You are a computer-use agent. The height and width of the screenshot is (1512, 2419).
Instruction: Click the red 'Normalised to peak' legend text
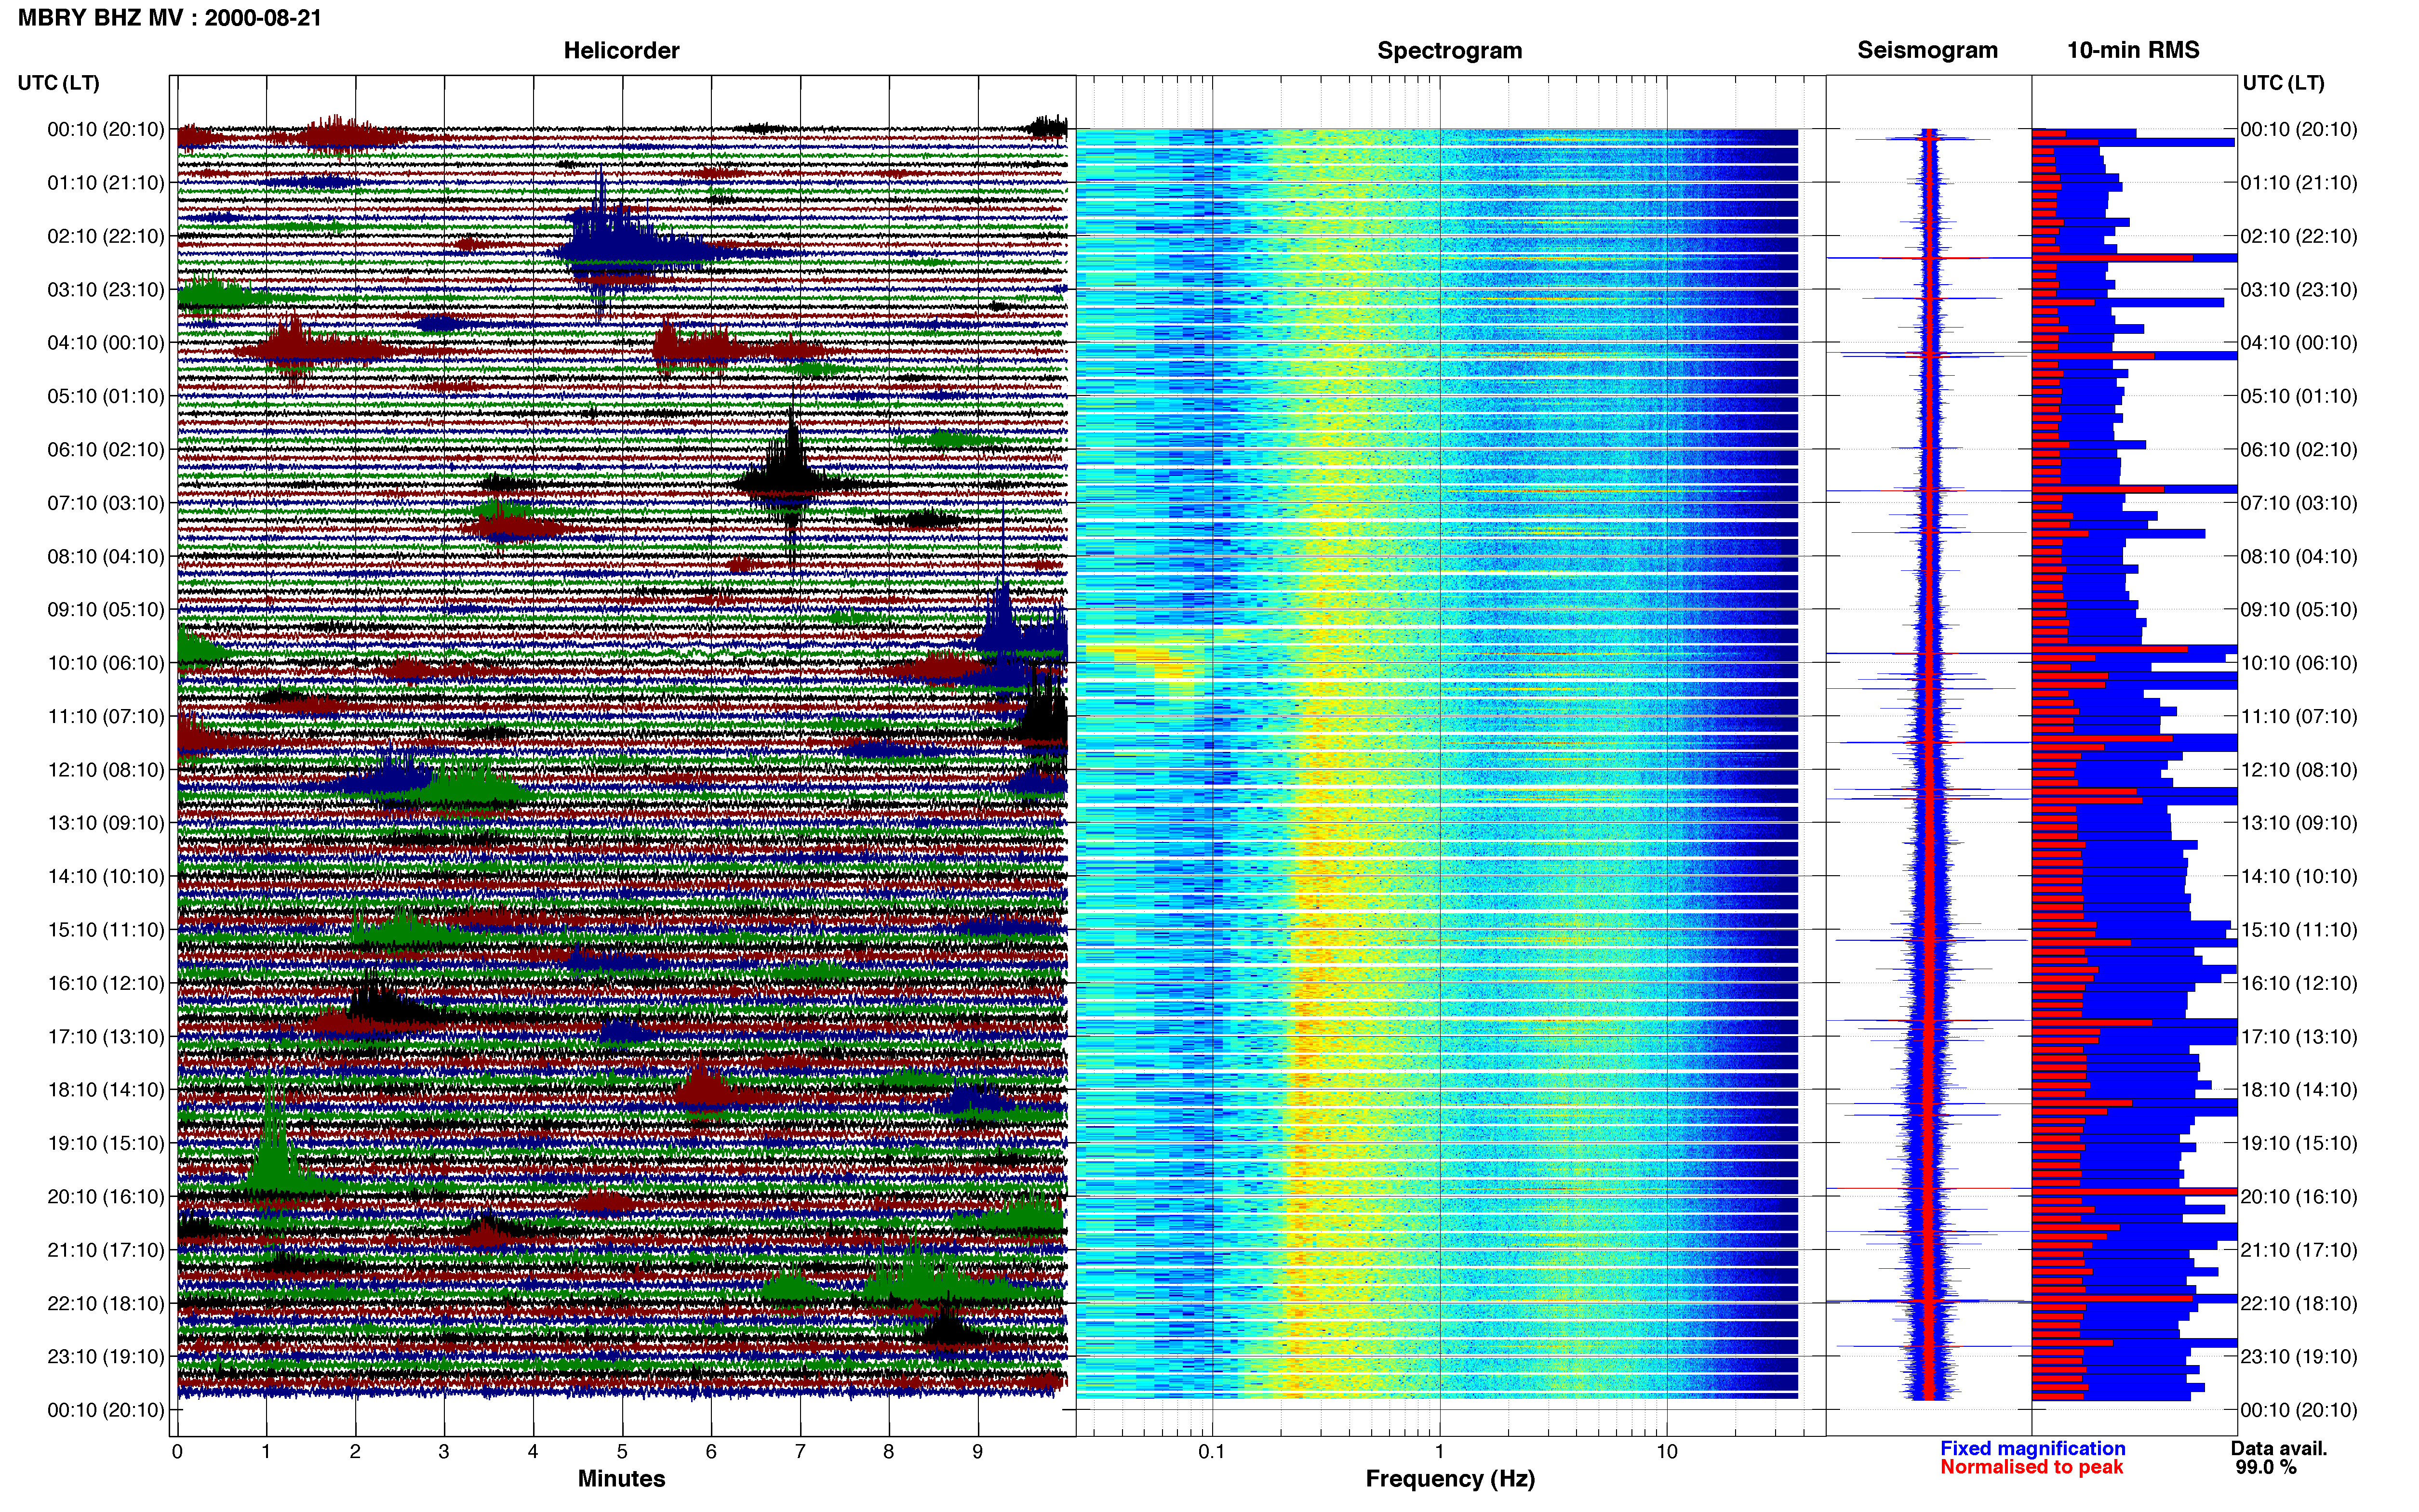(2031, 1467)
